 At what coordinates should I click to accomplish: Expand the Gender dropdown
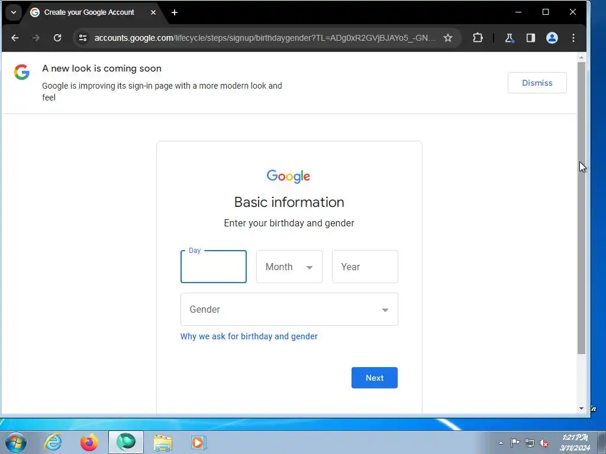[289, 309]
